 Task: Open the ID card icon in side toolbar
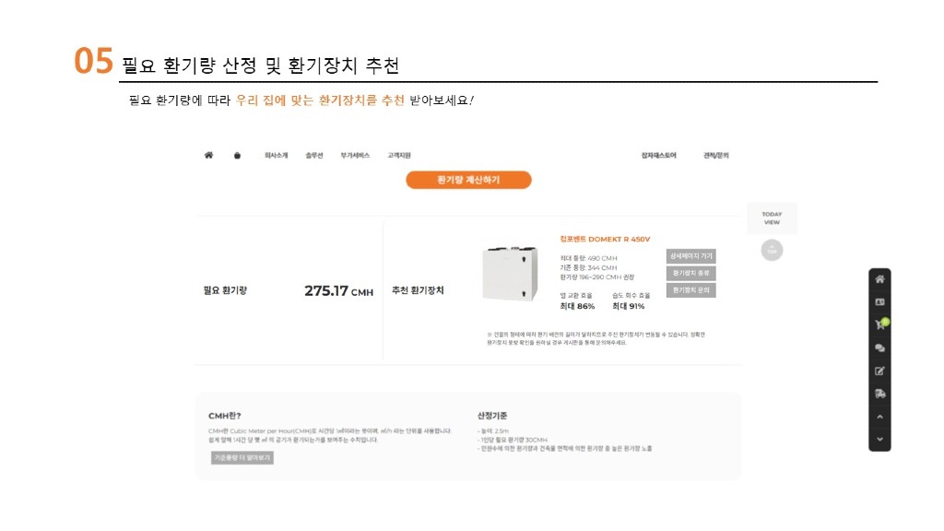pyautogui.click(x=879, y=301)
